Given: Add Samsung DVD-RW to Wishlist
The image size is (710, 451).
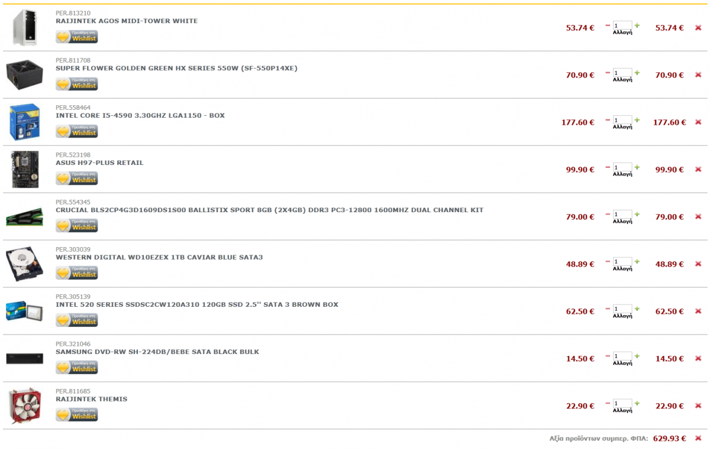Looking at the screenshot, I should pos(77,368).
